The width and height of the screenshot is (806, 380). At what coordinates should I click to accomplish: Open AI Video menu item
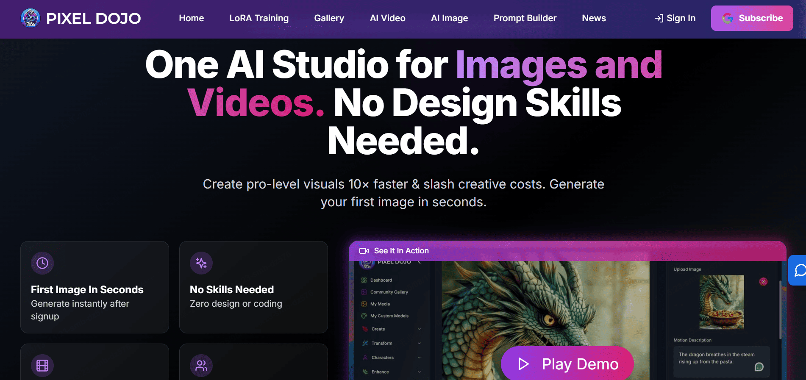pyautogui.click(x=388, y=18)
